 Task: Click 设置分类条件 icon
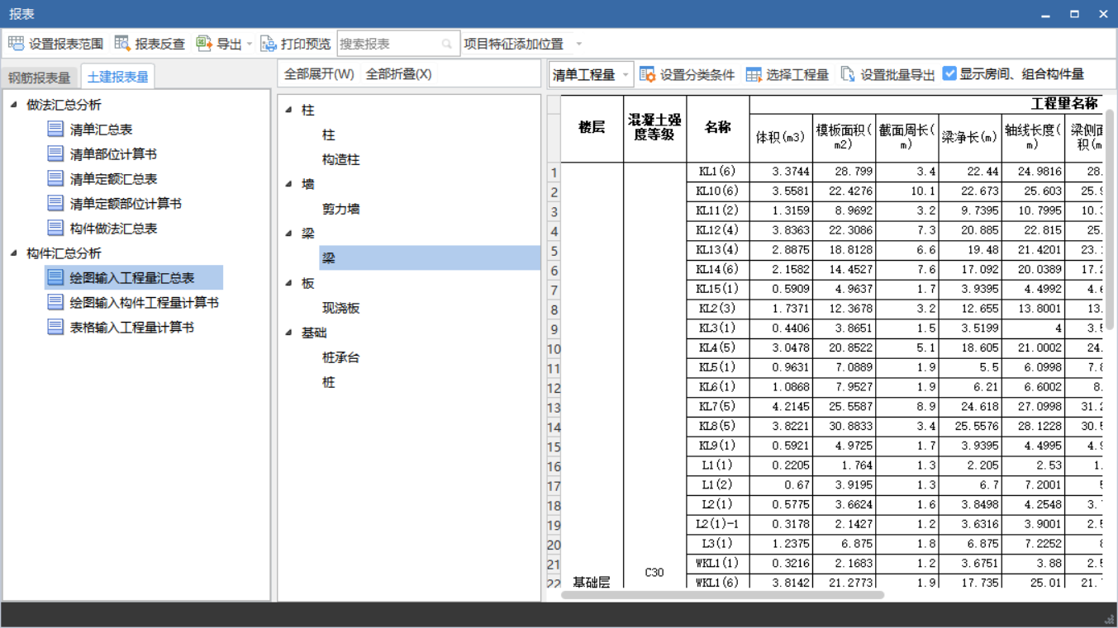click(648, 74)
